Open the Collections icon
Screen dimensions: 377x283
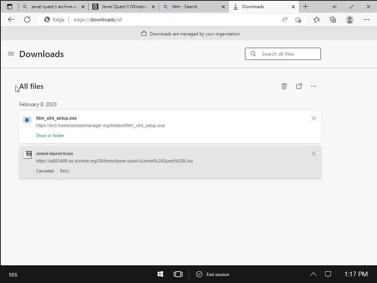click(x=333, y=20)
